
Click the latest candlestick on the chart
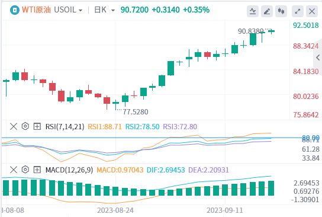coord(271,31)
